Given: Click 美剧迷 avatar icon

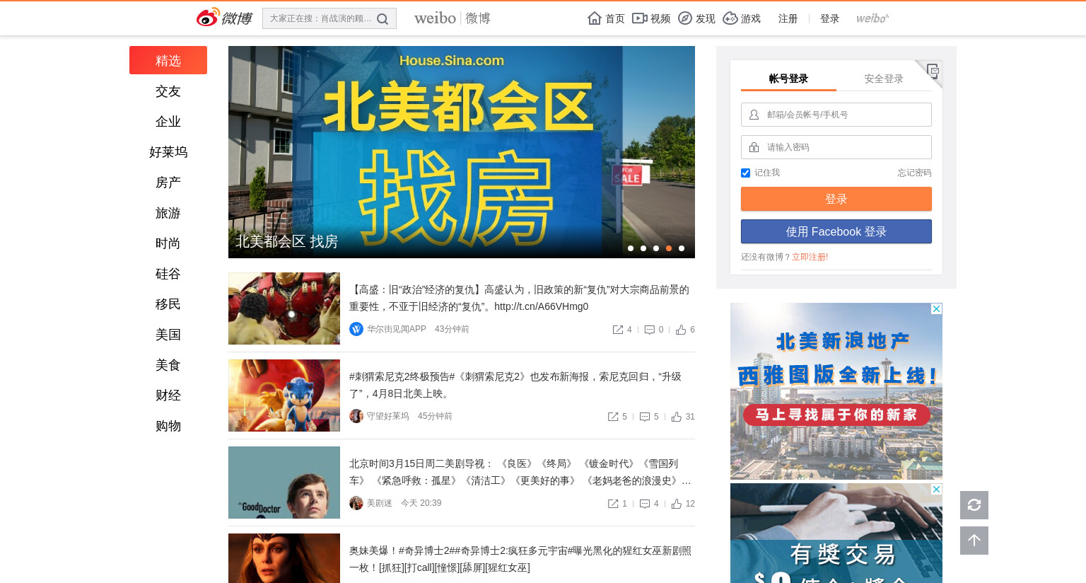Looking at the screenshot, I should tap(356, 503).
